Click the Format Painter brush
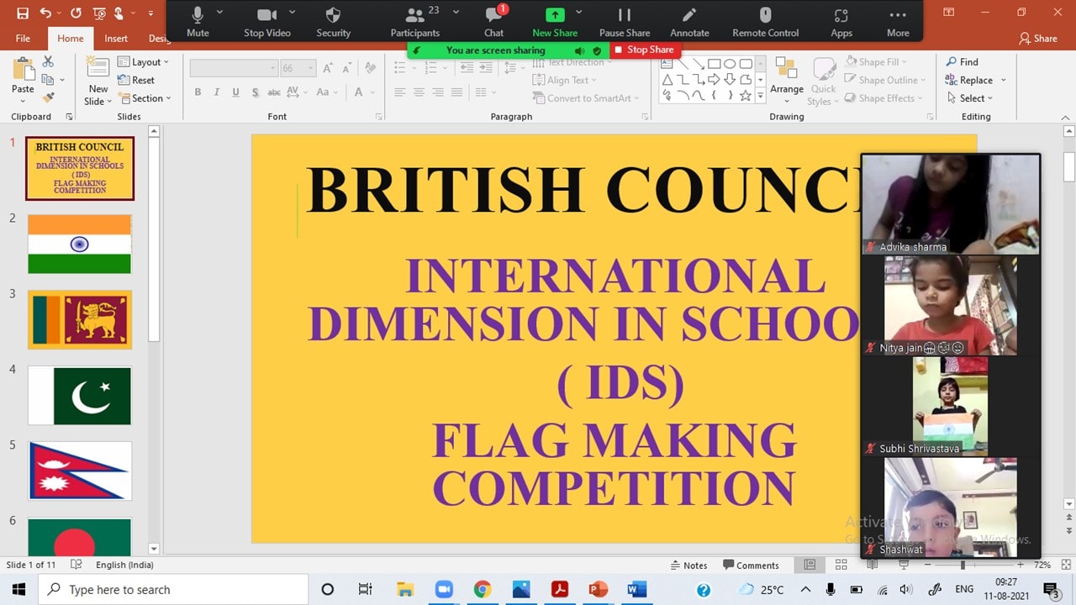This screenshot has height=605, width=1076. pyautogui.click(x=48, y=97)
